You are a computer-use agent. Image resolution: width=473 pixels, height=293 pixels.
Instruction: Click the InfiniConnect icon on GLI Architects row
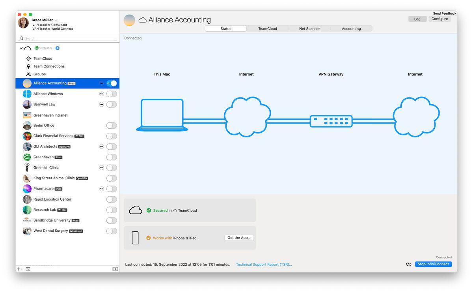[x=102, y=146]
